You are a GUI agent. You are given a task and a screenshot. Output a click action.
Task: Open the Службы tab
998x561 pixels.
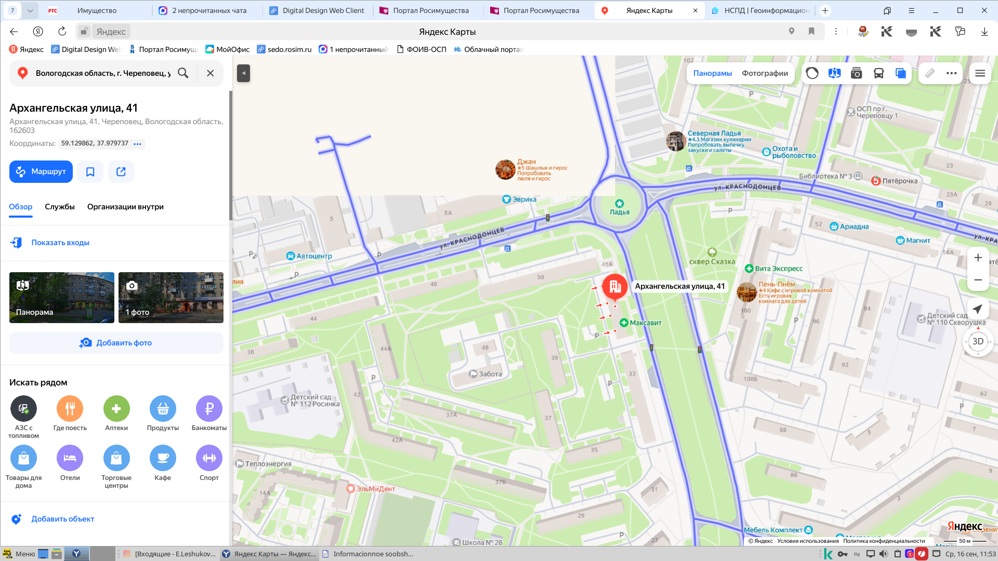coord(60,207)
